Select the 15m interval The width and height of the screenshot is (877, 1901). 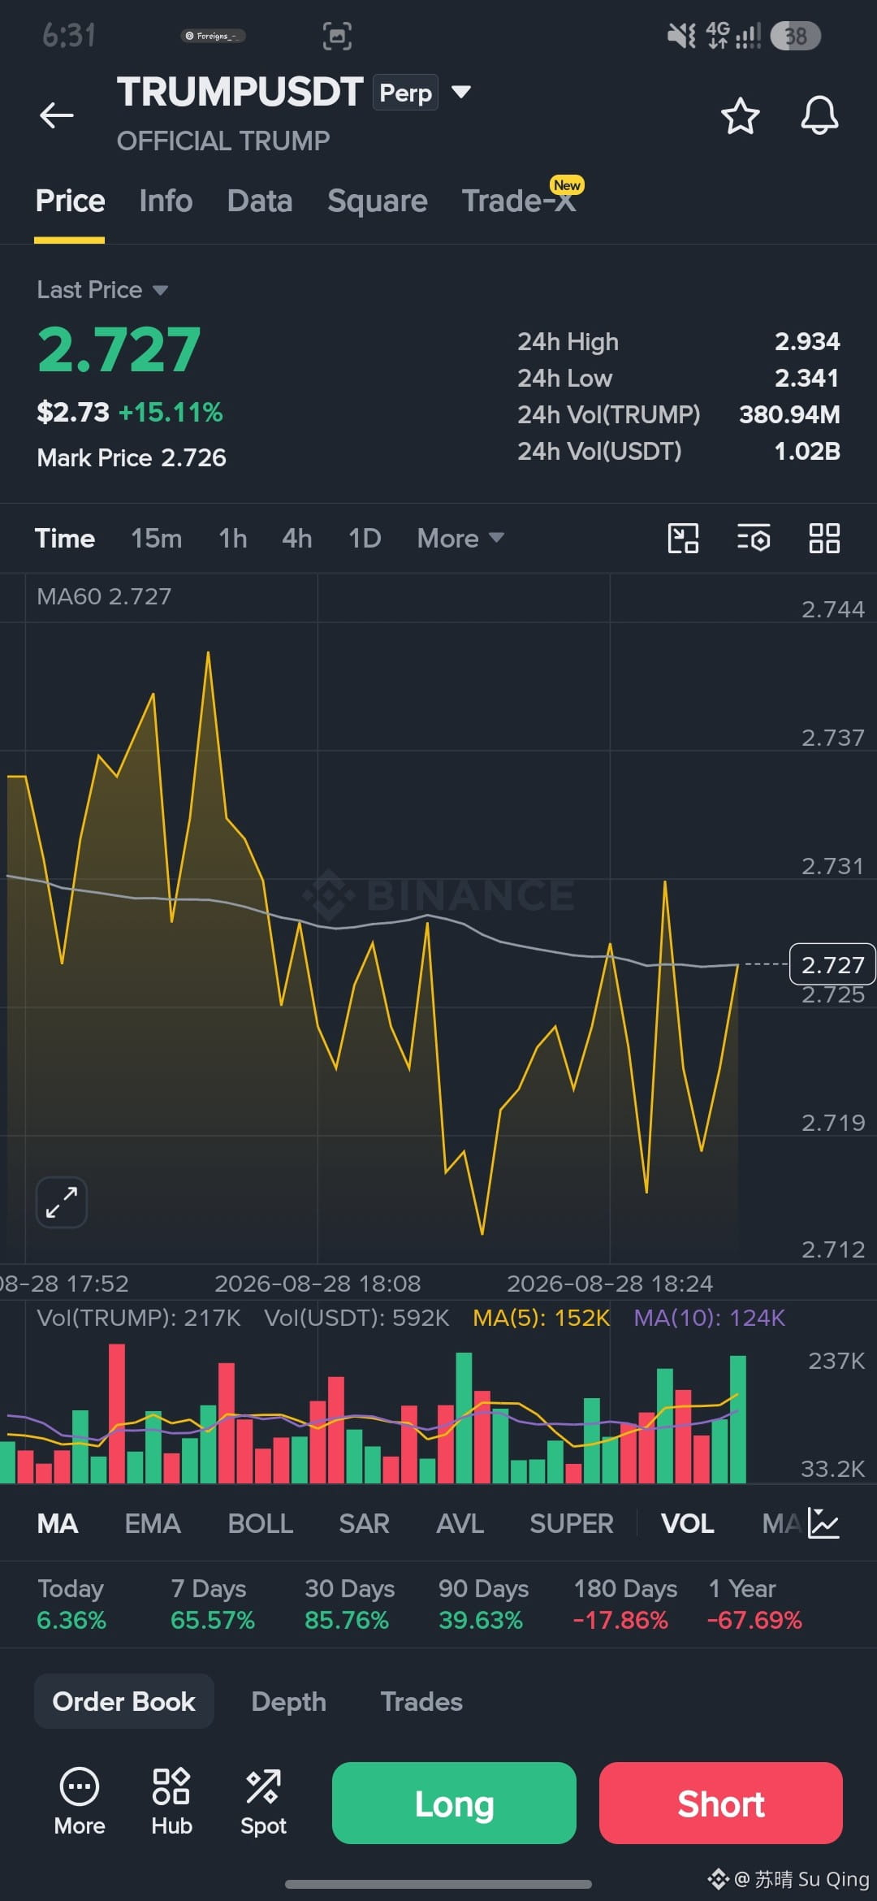157,539
